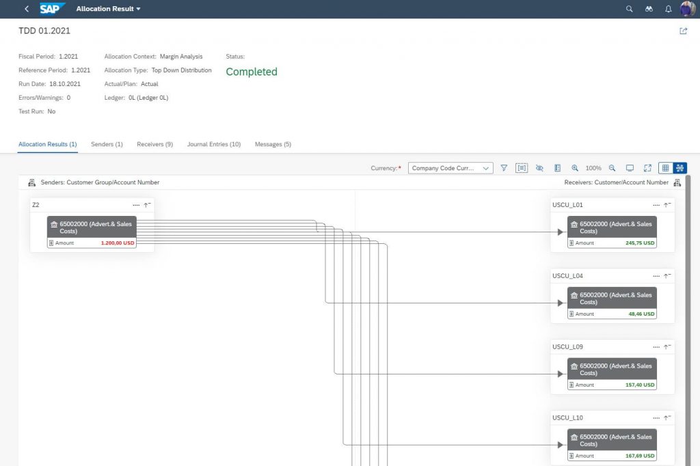Open the Company Code Currency dropdown
Image resolution: width=700 pixels, height=466 pixels.
coord(450,168)
